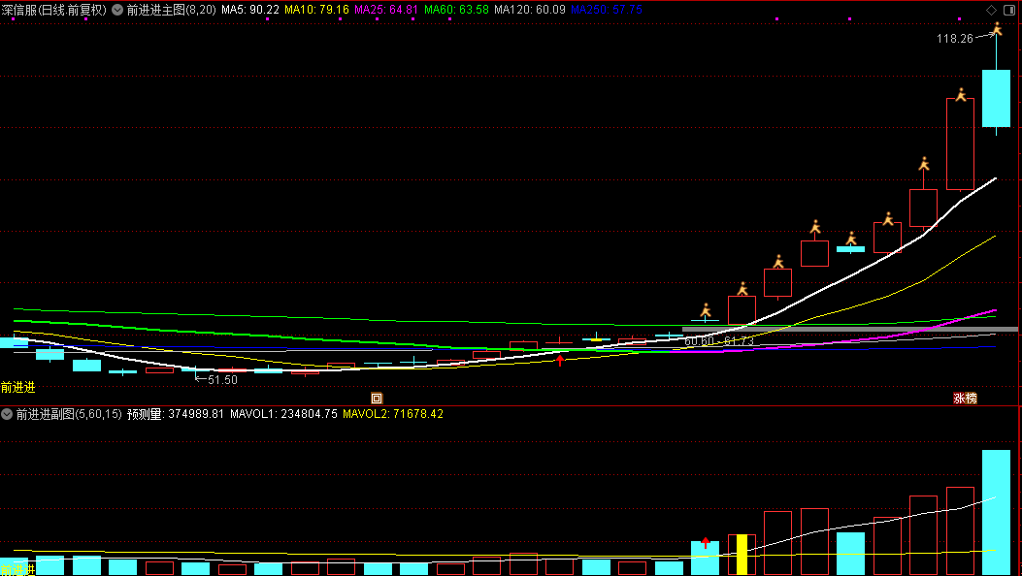The image size is (1022, 576).
Task: Select the MA5: 90.22 label
Action: click(250, 10)
